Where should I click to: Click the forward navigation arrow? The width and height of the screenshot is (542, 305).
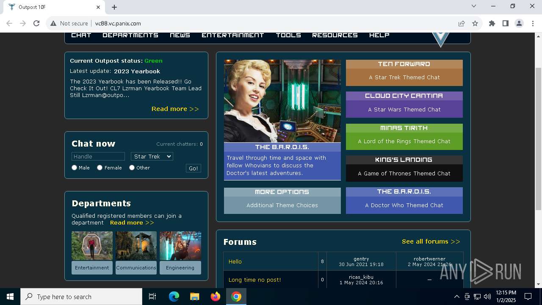(x=23, y=23)
